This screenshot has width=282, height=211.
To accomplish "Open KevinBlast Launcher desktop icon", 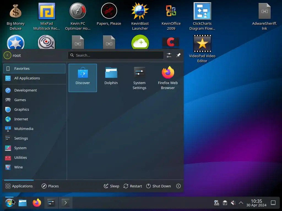I will [x=140, y=16].
